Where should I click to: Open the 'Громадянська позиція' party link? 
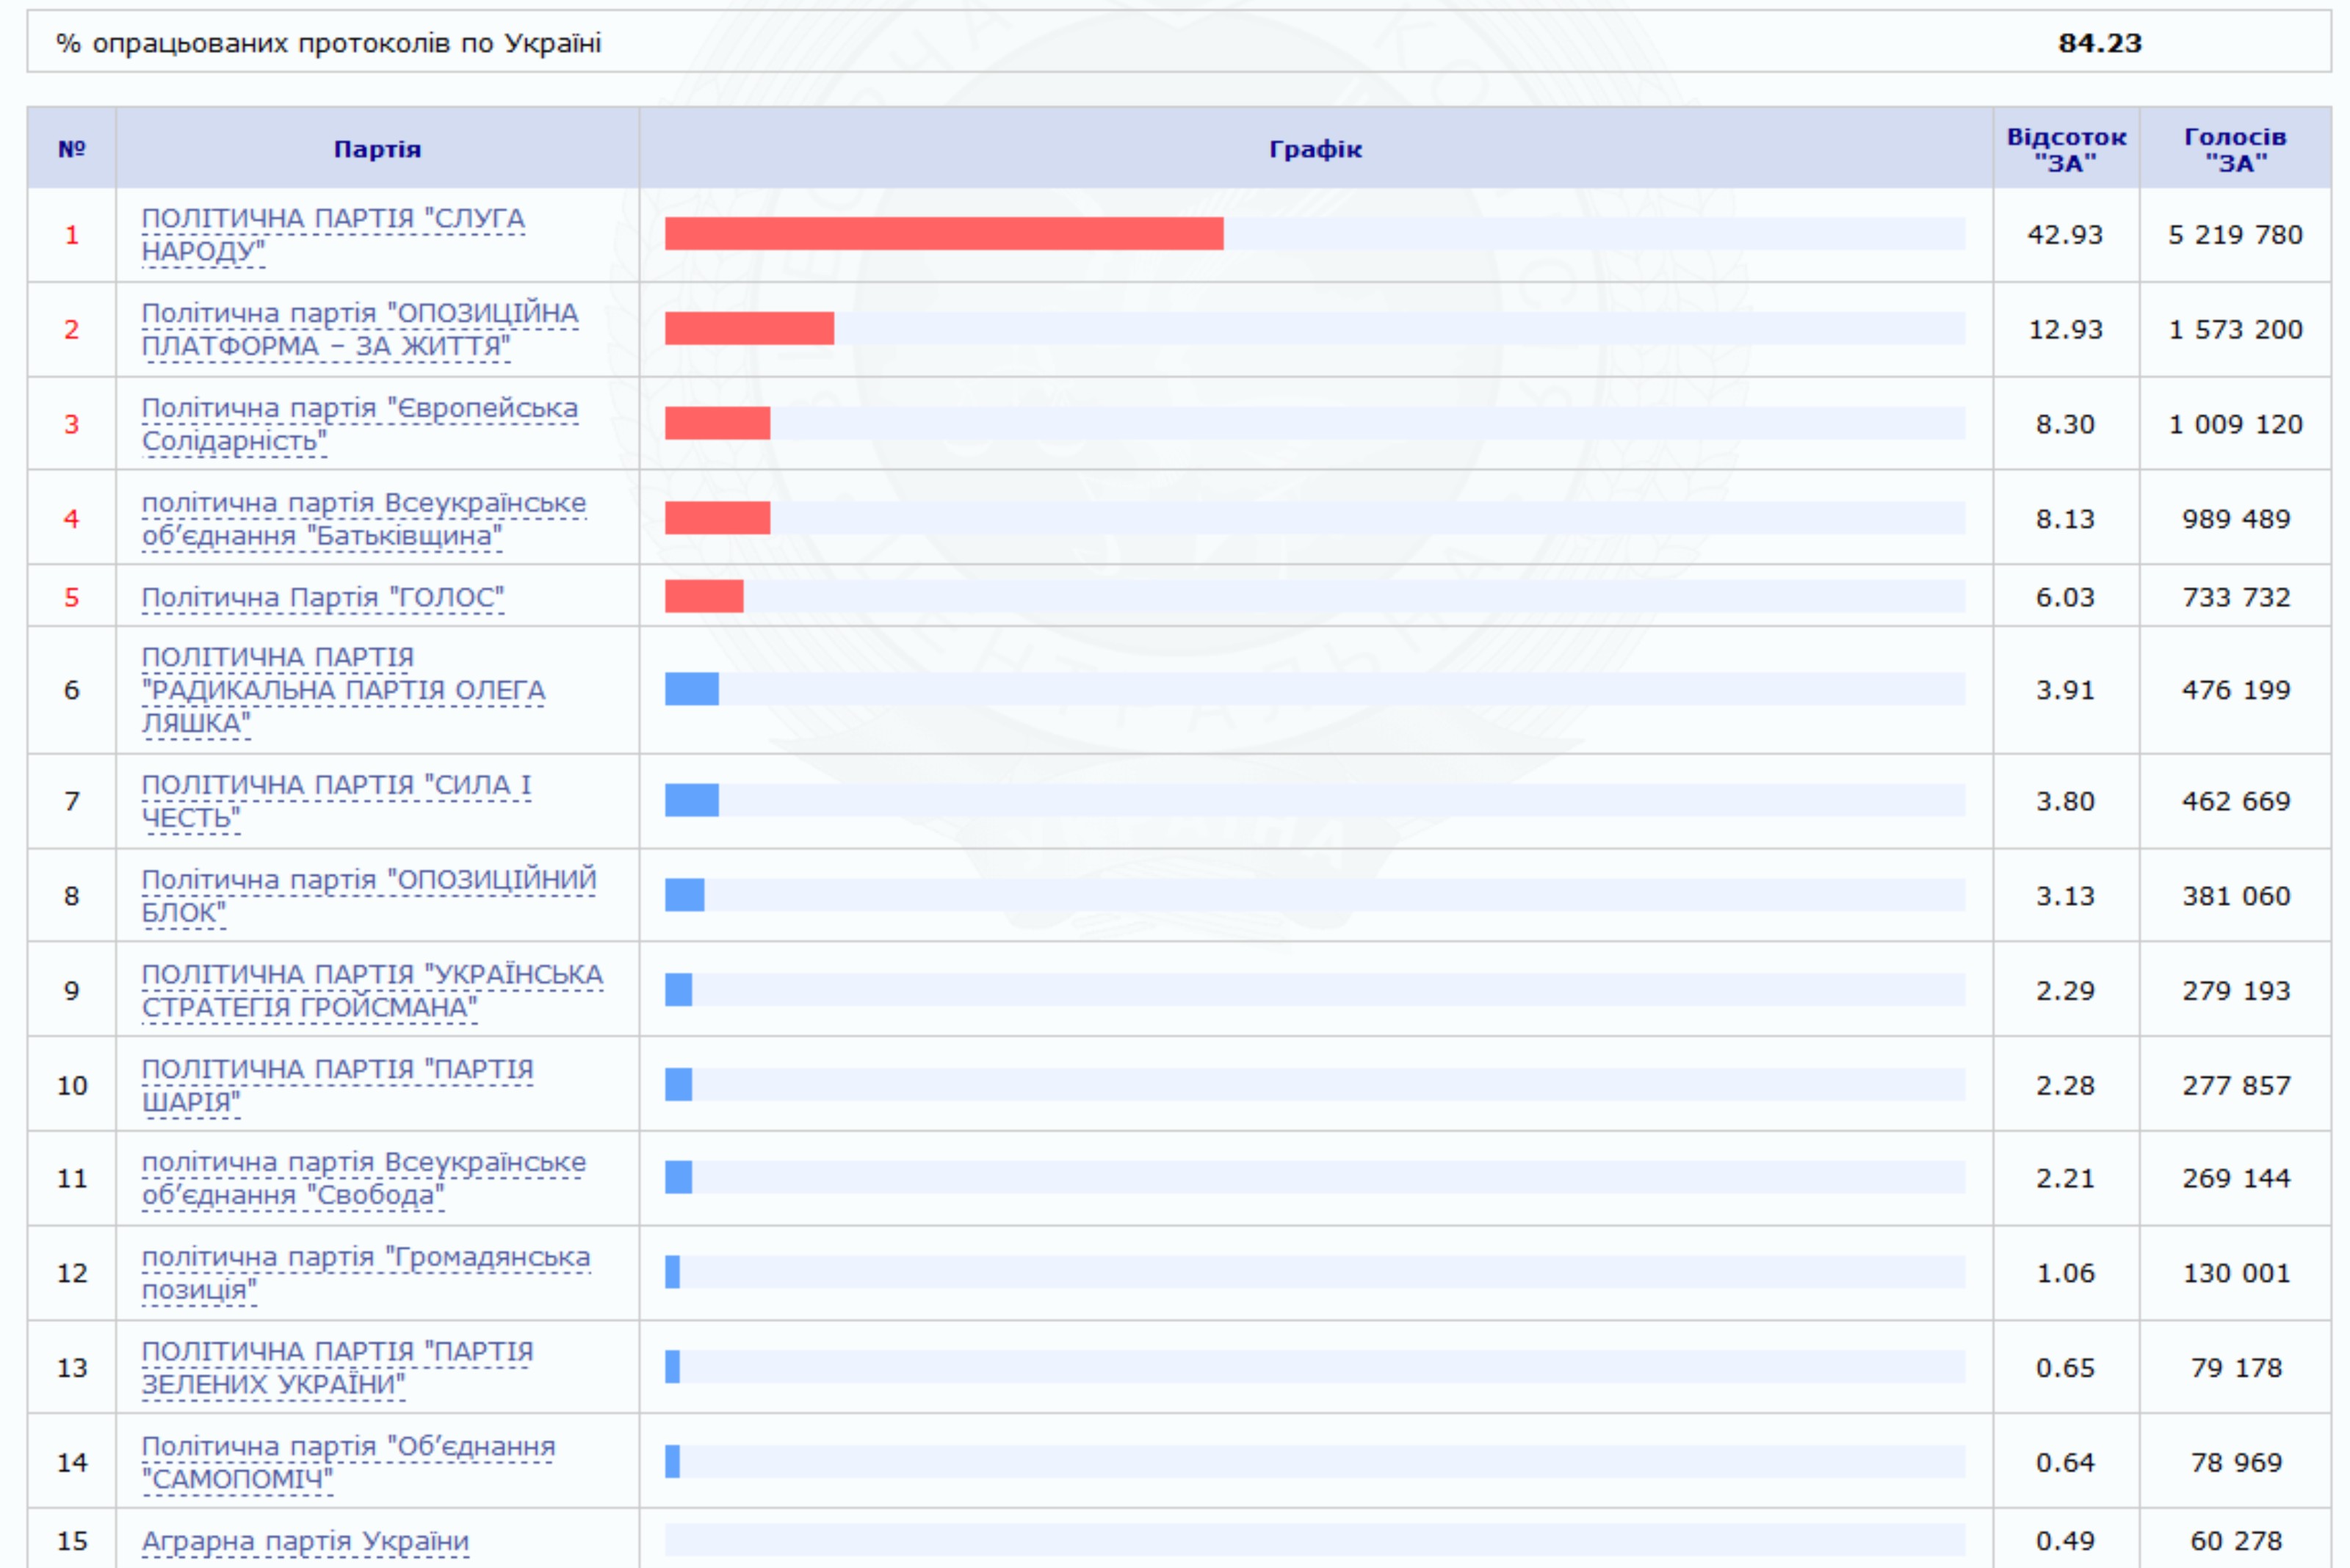pyautogui.click(x=366, y=1274)
